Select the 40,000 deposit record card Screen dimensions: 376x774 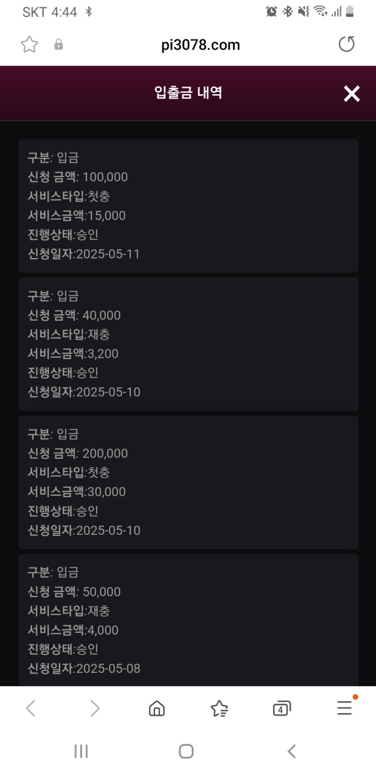(188, 344)
